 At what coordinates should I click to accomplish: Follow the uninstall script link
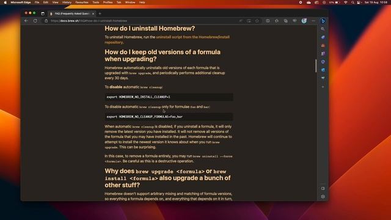coord(167,40)
